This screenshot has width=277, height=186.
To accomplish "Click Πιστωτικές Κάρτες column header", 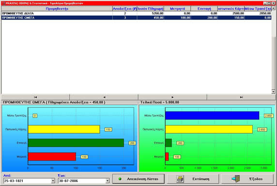I will pyautogui.click(x=231, y=9).
